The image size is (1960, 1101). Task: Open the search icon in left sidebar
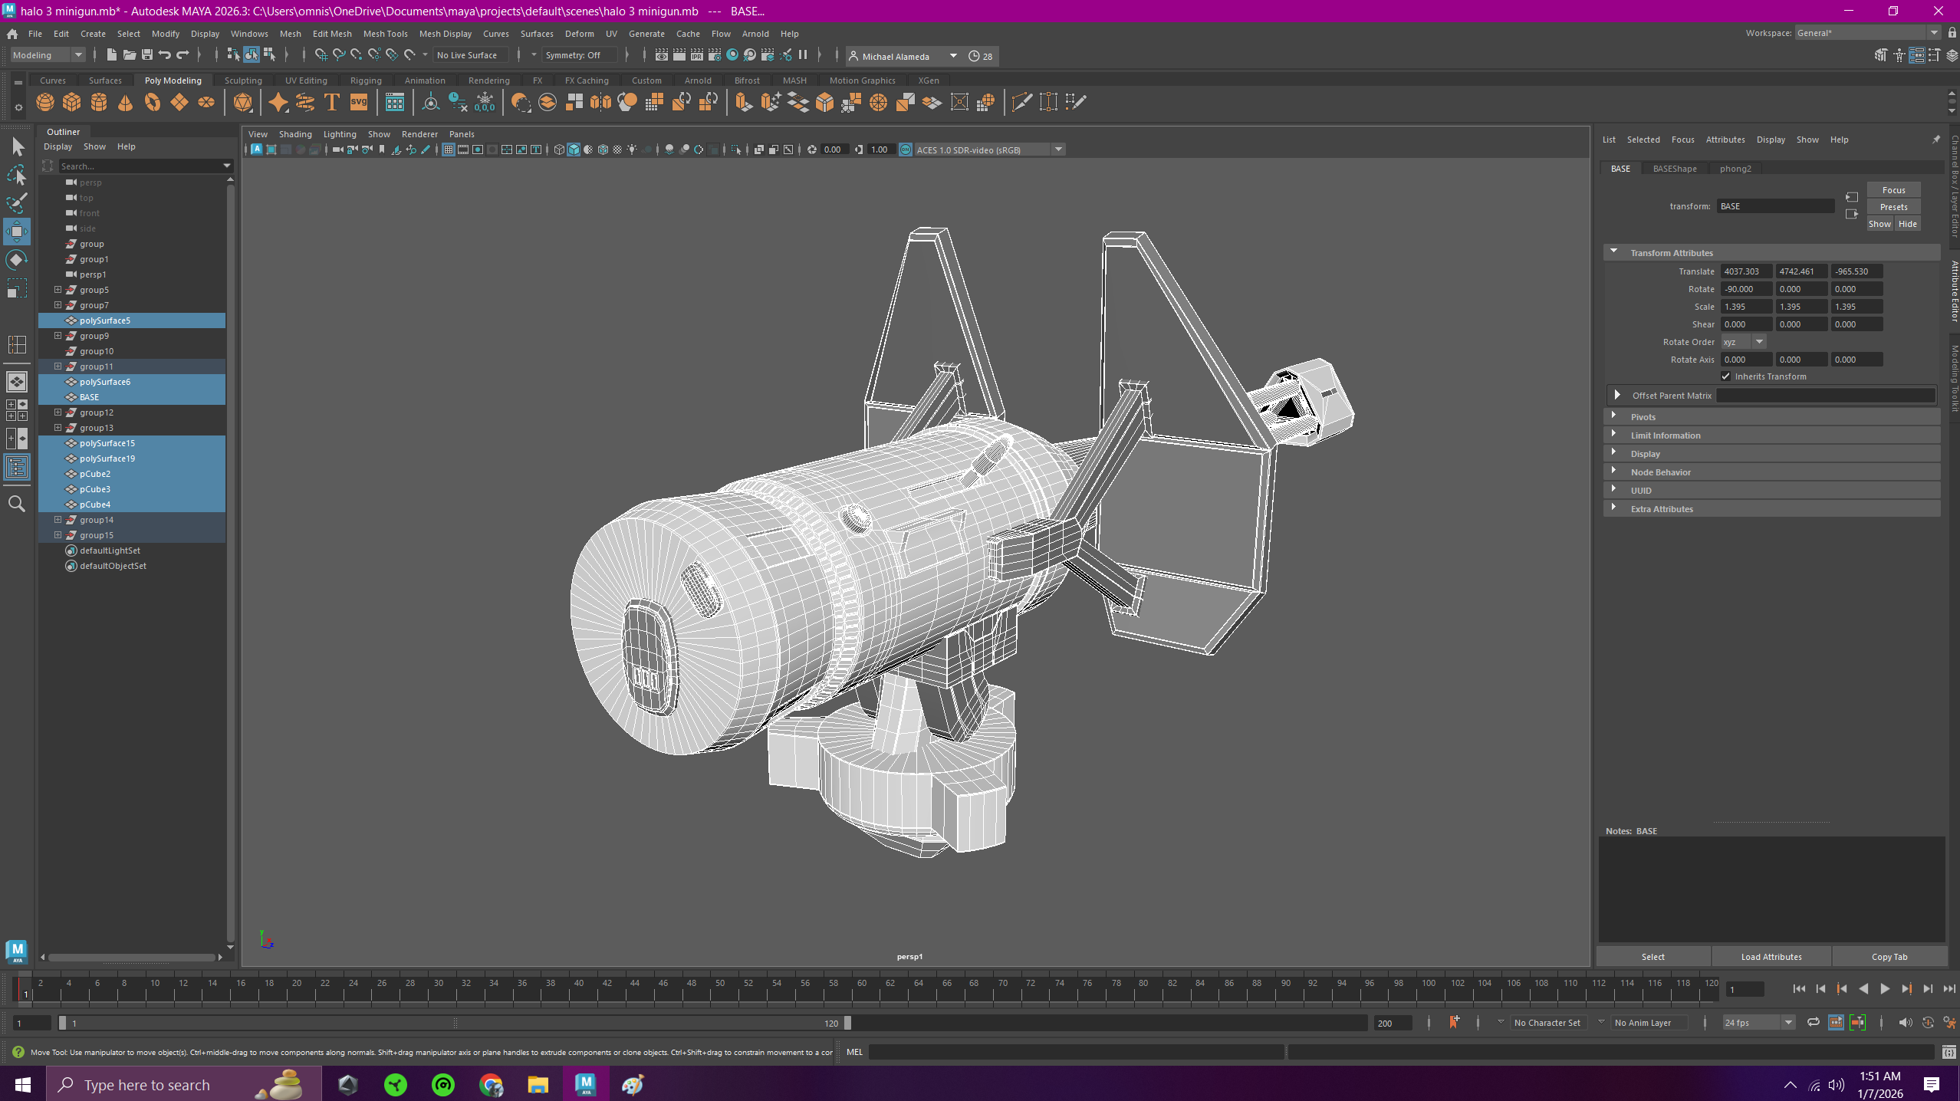[x=17, y=504]
